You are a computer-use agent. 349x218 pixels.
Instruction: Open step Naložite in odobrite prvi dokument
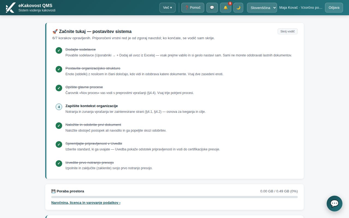click(x=93, y=125)
